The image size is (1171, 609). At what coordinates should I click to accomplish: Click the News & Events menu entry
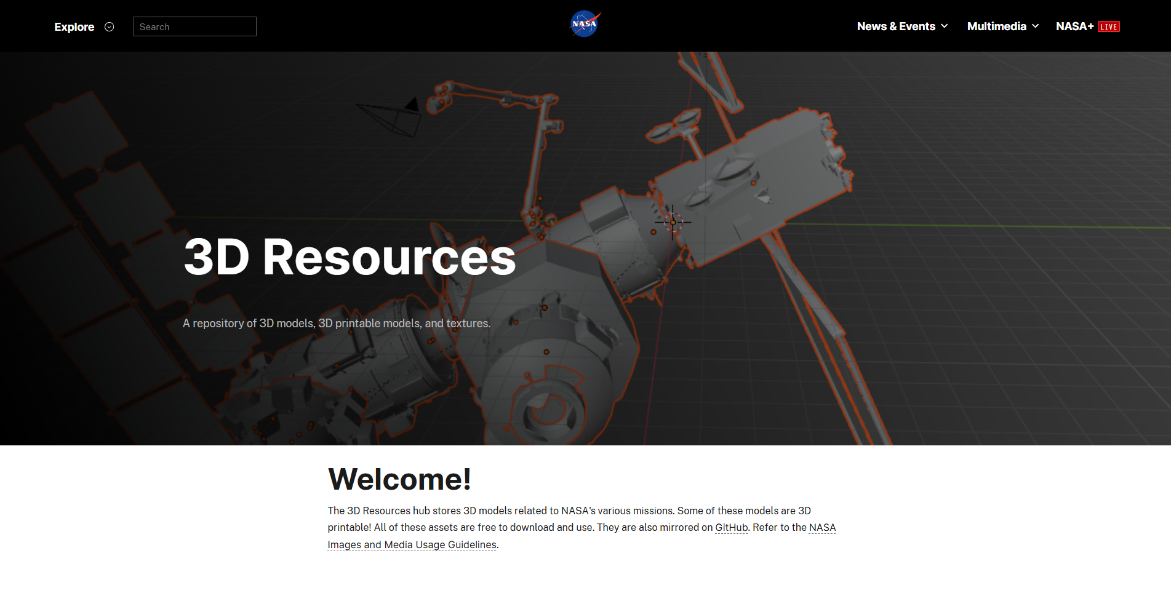(896, 26)
